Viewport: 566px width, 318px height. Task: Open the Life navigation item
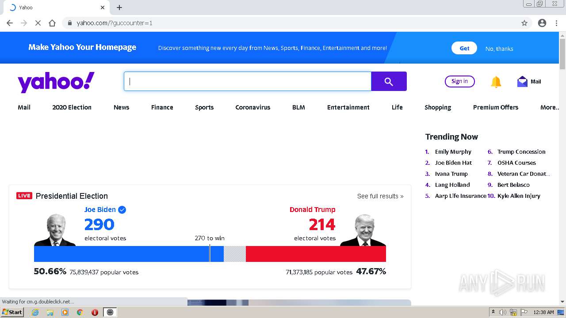click(x=397, y=107)
